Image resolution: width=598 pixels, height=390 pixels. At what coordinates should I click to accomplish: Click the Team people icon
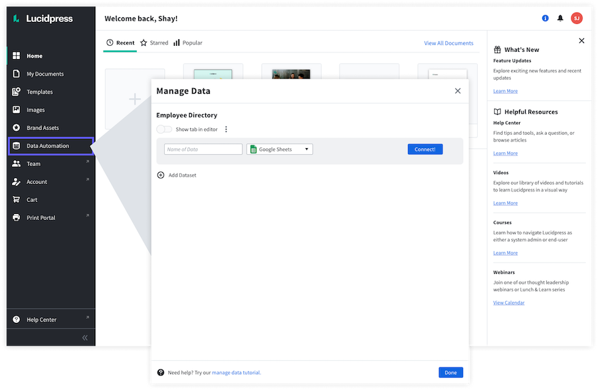(16, 163)
